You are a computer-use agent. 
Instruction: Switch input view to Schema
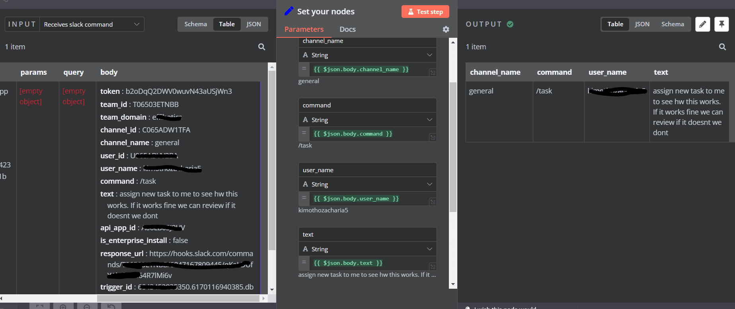(x=195, y=24)
